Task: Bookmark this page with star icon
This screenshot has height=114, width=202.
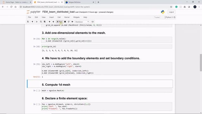Action: click(171, 7)
